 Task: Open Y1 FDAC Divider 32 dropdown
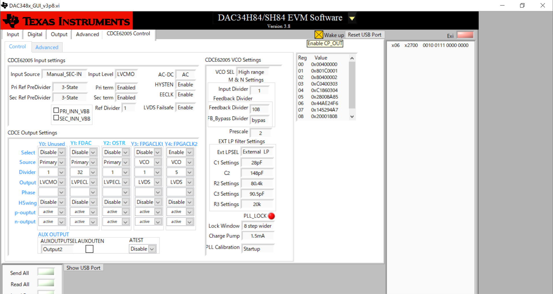84,172
